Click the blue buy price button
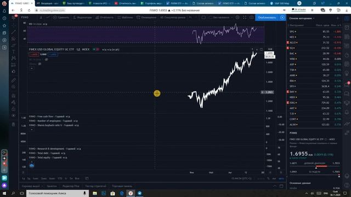The width and height of the screenshot is (351, 197). pos(53,55)
